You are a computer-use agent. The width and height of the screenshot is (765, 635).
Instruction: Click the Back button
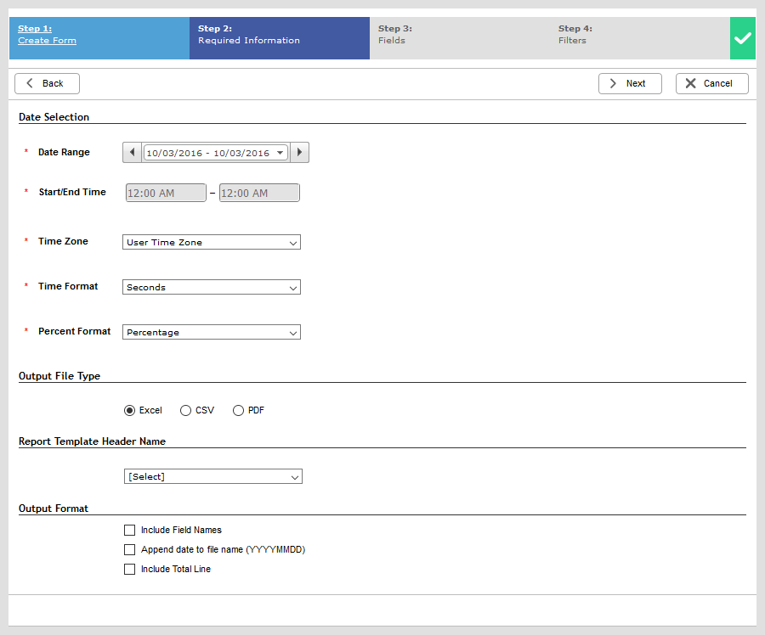(47, 83)
